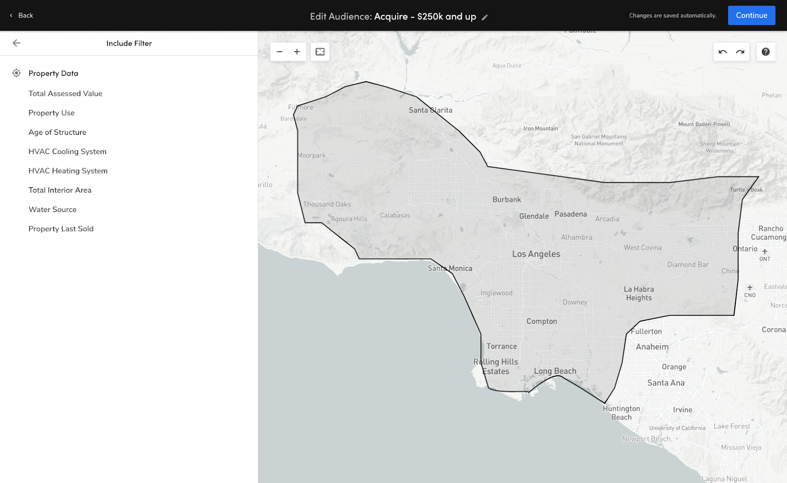
Task: Click the audience title 'Acquire – $250k and up'
Action: [x=425, y=17]
